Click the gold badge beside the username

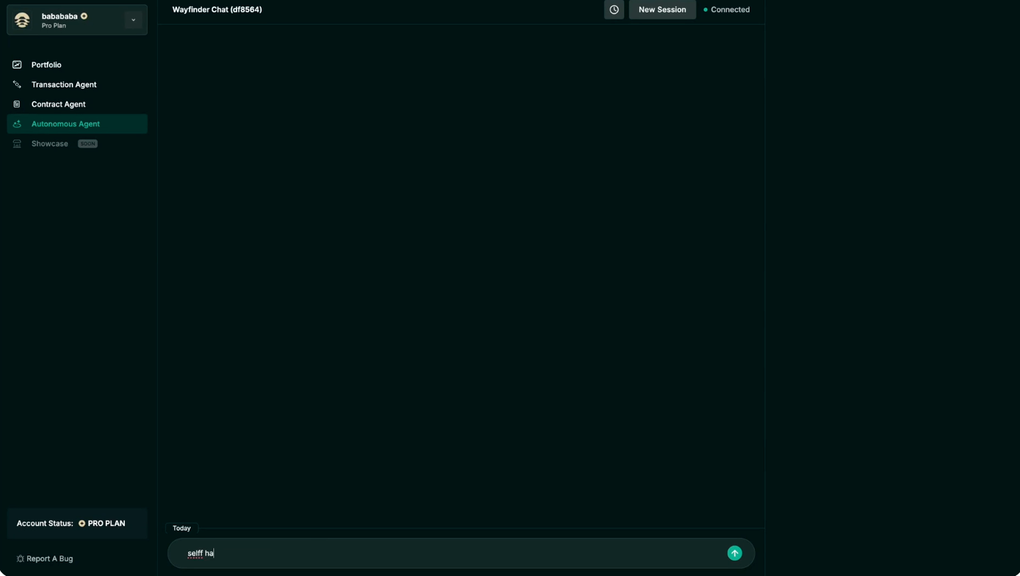point(84,16)
